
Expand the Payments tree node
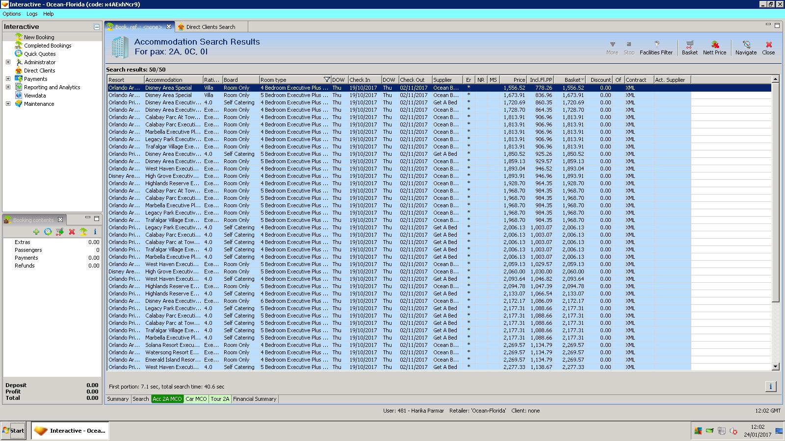tap(8, 79)
